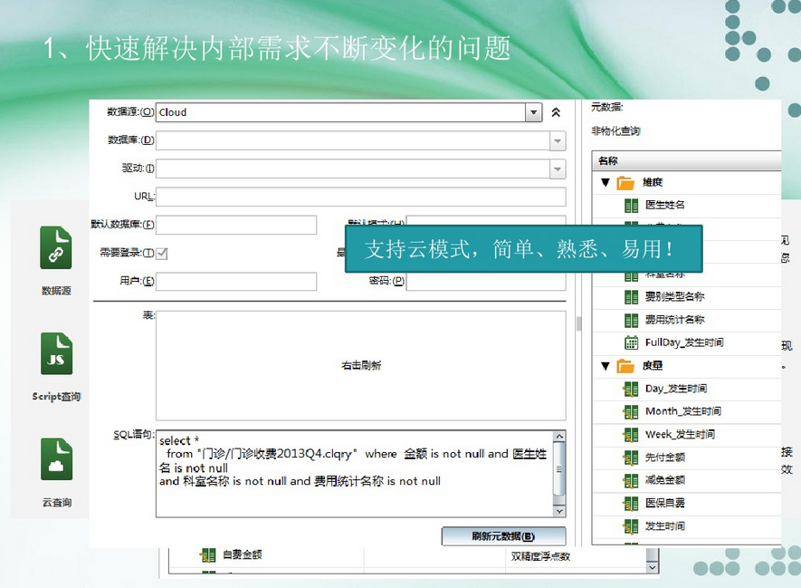The width and height of the screenshot is (801, 588).
Task: Click the FullDay_发生时间 calendar icon
Action: [631, 342]
